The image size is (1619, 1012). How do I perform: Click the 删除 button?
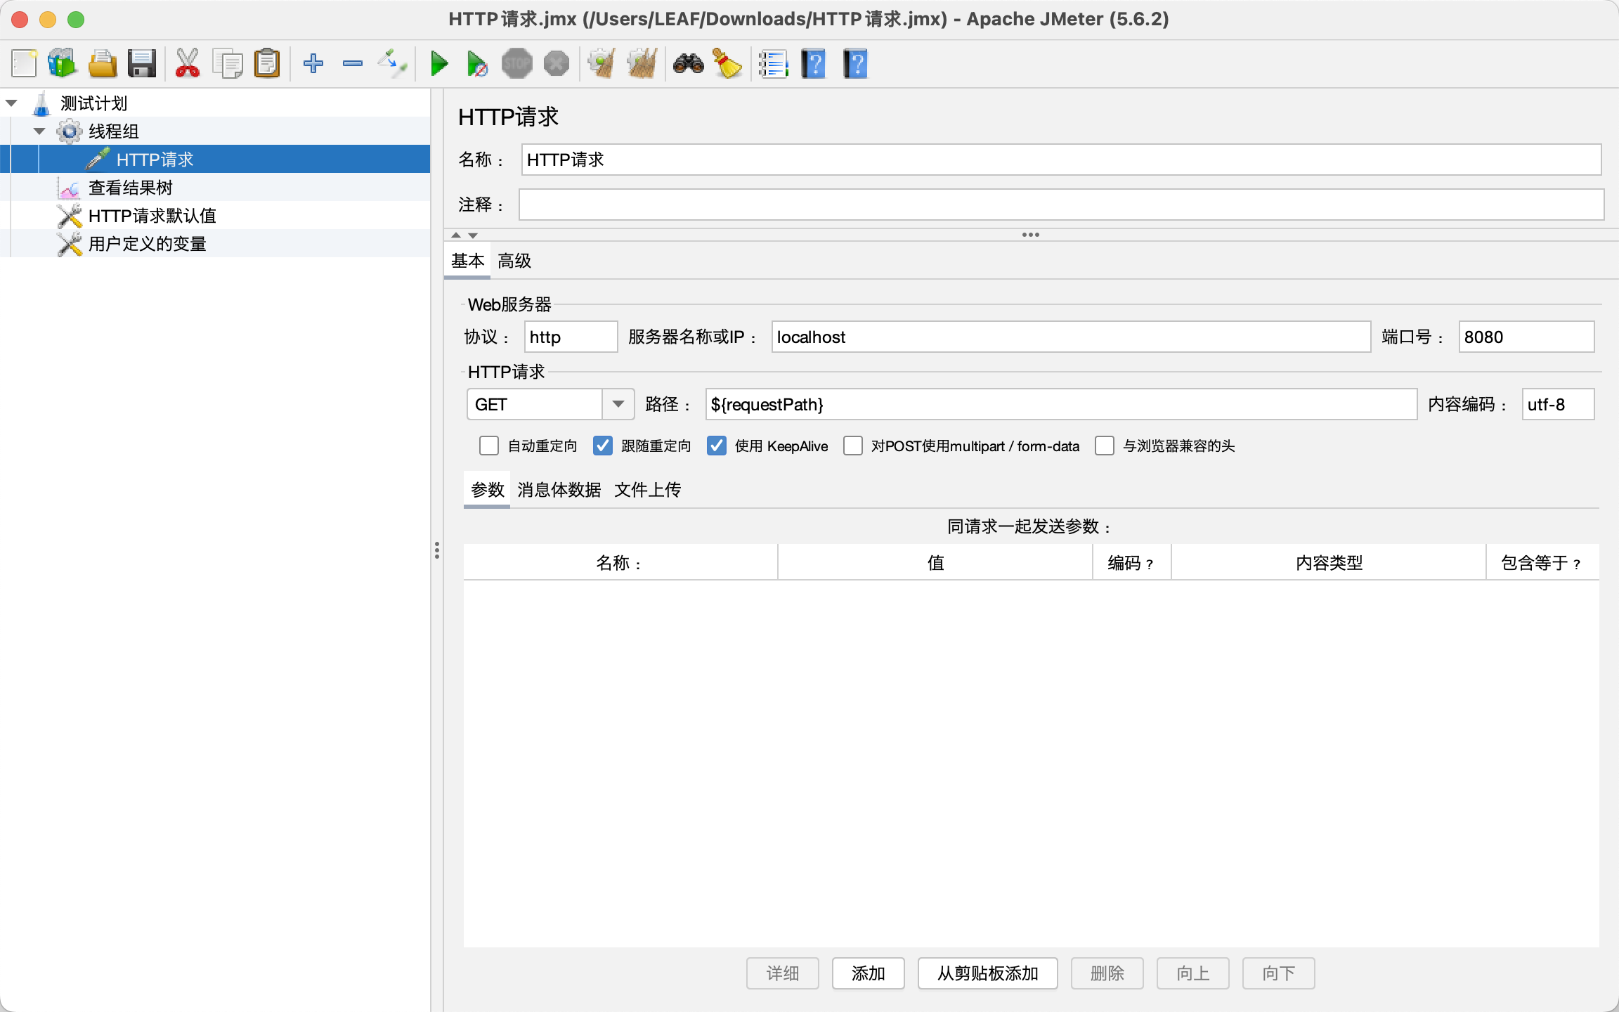[x=1107, y=973]
